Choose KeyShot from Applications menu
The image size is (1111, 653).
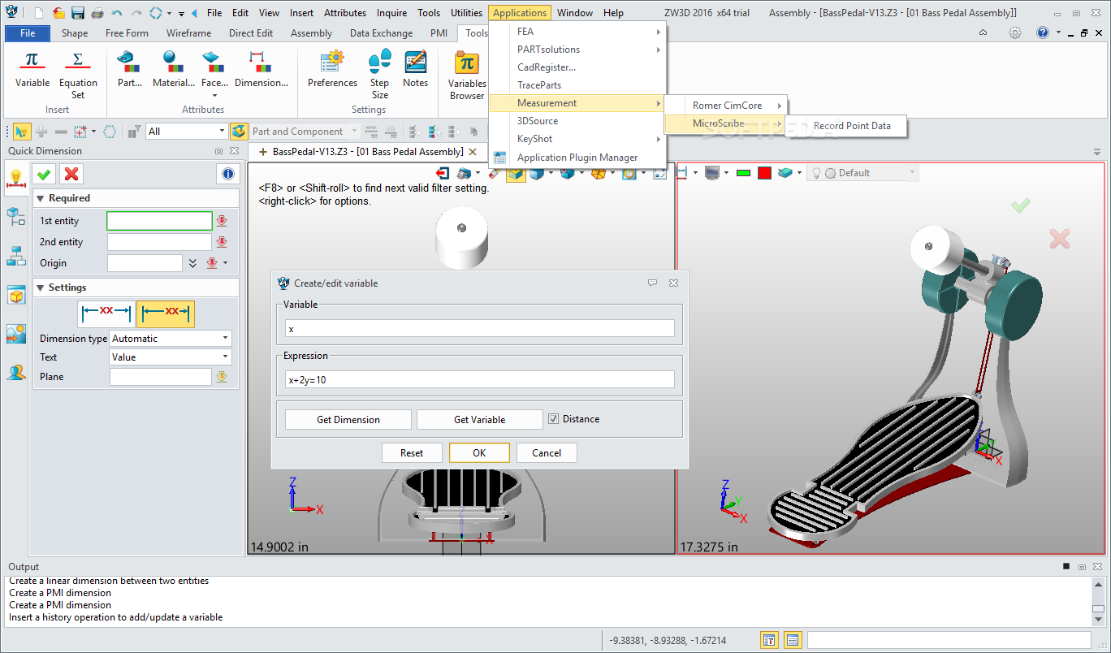[x=578, y=139]
